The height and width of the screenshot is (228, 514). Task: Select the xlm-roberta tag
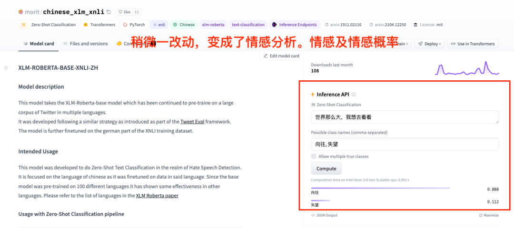(213, 25)
